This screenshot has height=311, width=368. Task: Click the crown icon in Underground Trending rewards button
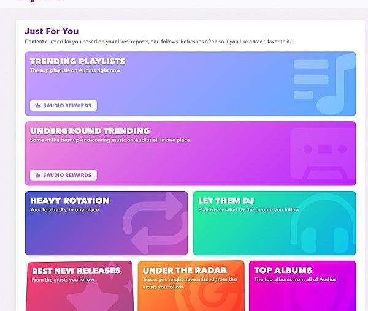click(x=38, y=175)
